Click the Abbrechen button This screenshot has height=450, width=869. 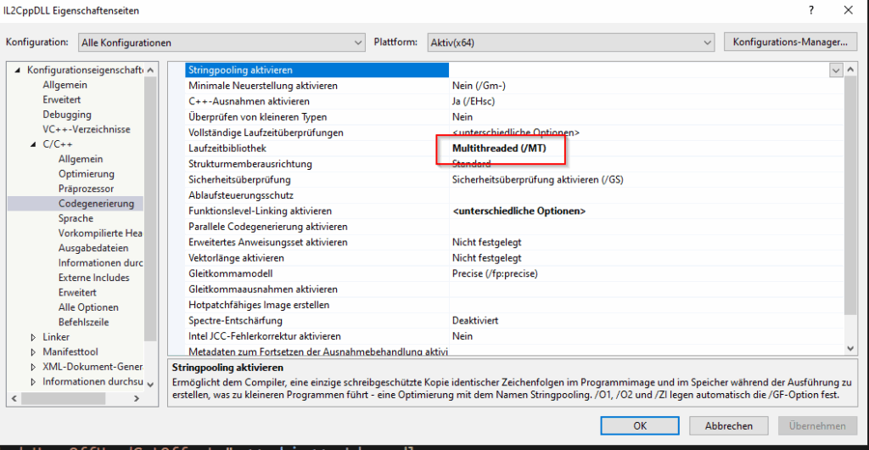(x=728, y=425)
